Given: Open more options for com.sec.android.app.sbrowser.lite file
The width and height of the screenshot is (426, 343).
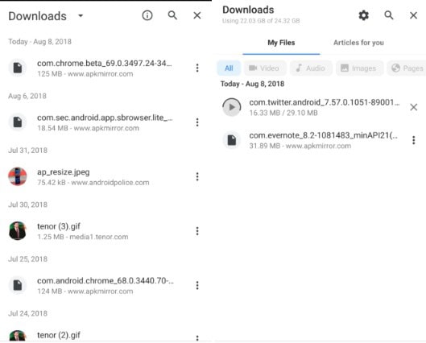Looking at the screenshot, I should (197, 122).
